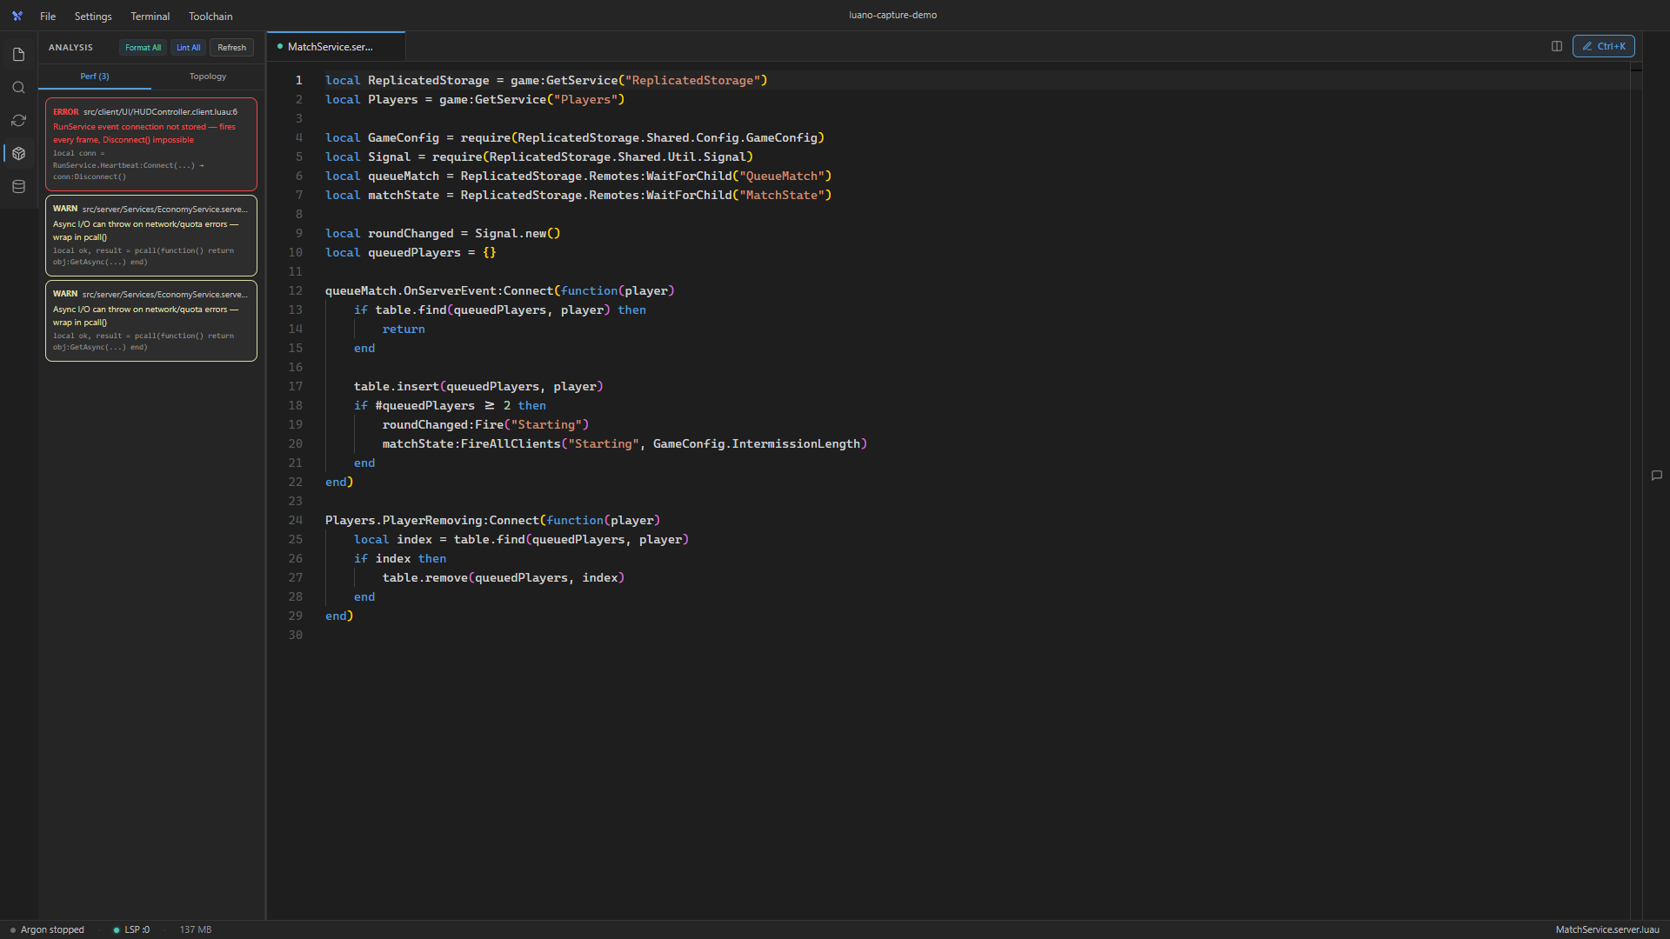Click the LSP status indicator
Image resolution: width=1670 pixels, height=939 pixels.
[131, 929]
